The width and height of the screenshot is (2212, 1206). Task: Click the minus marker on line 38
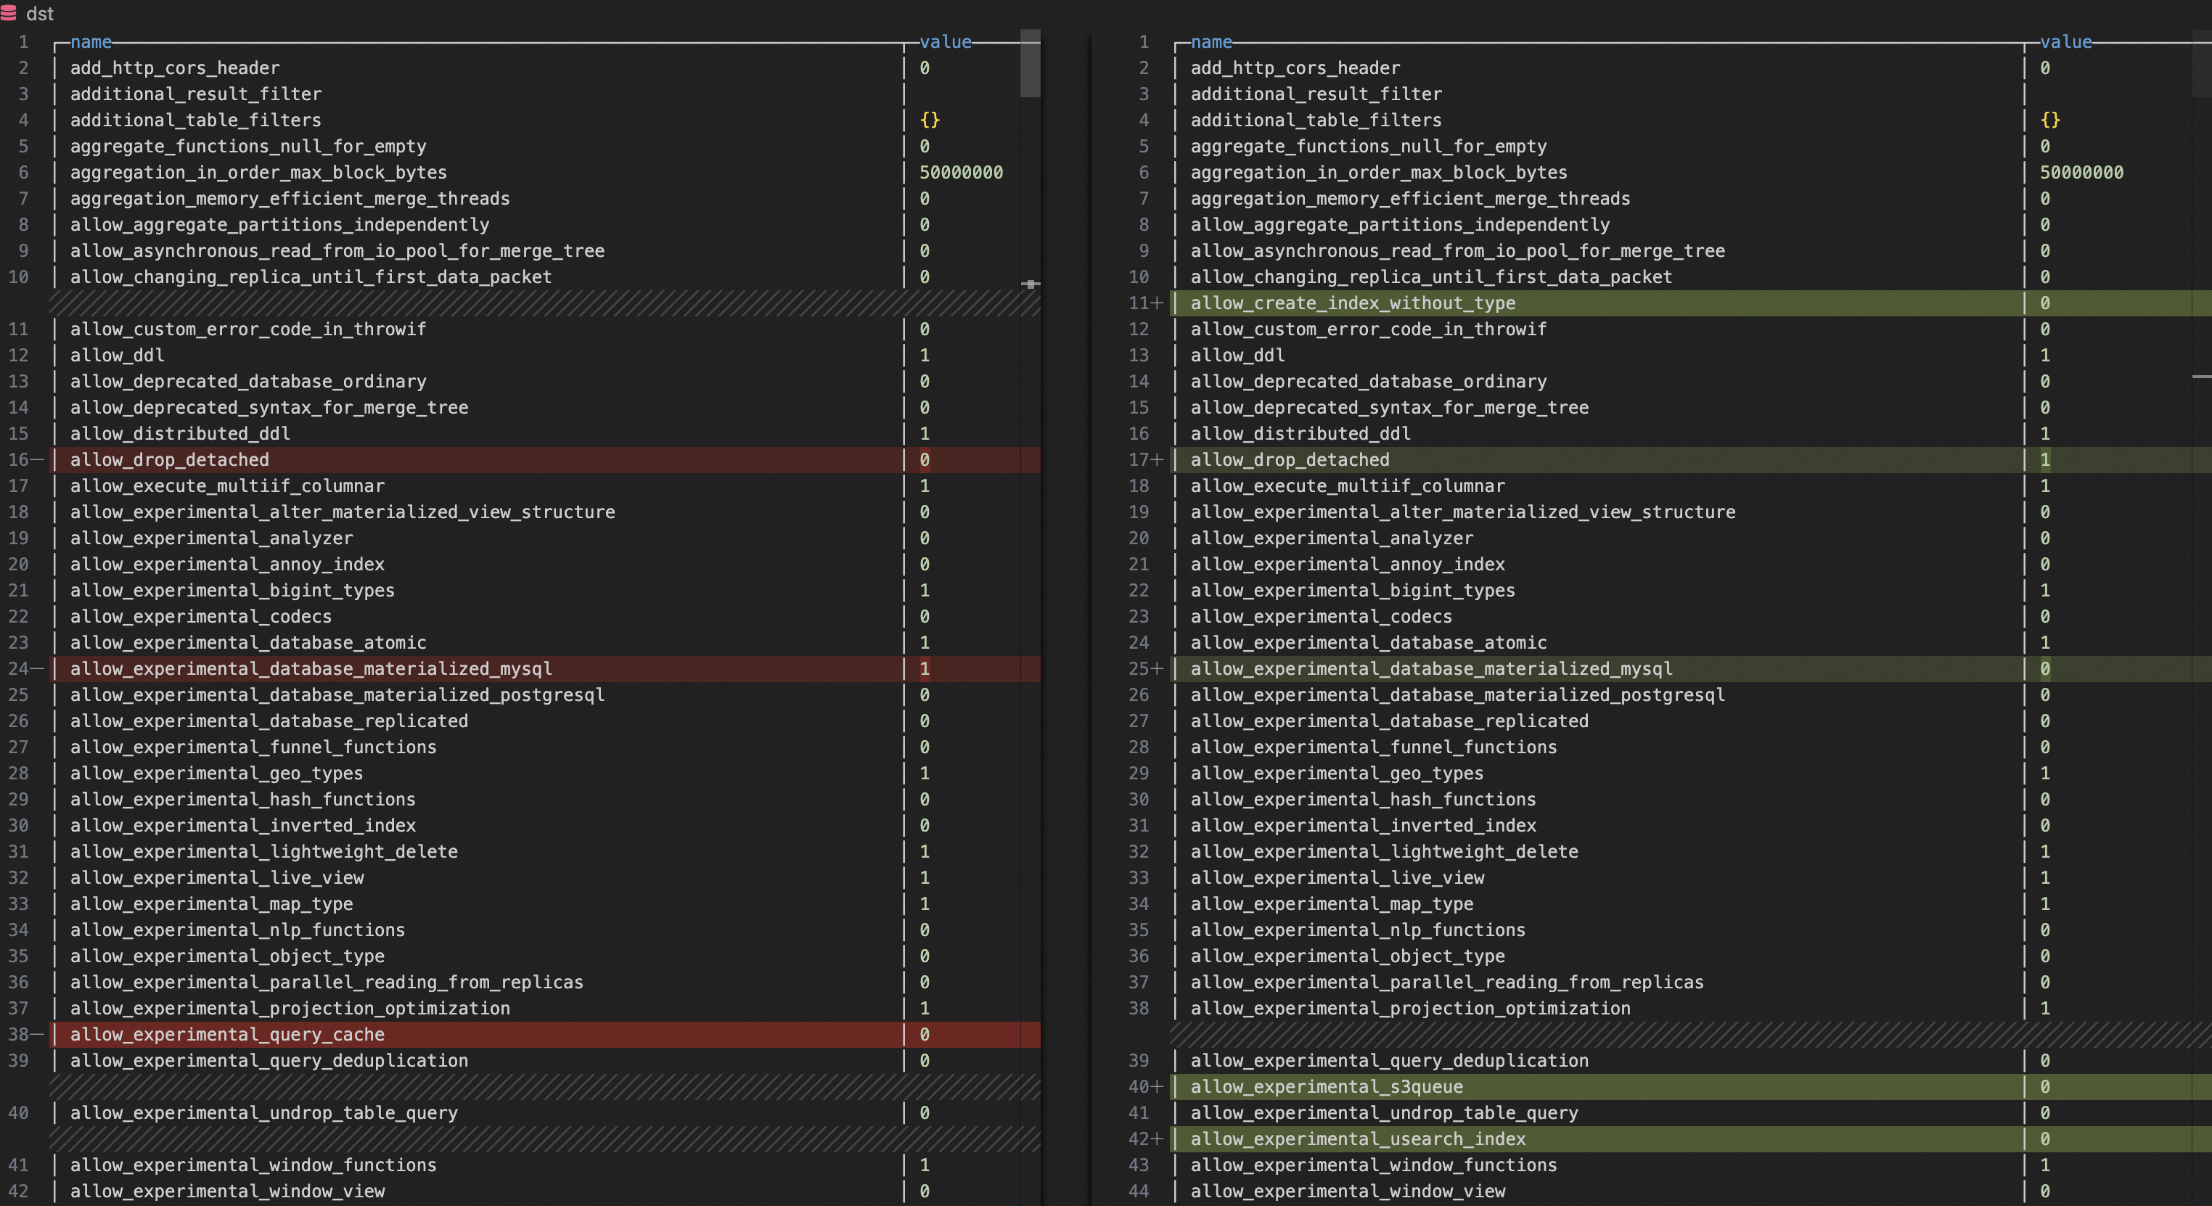(x=37, y=1034)
